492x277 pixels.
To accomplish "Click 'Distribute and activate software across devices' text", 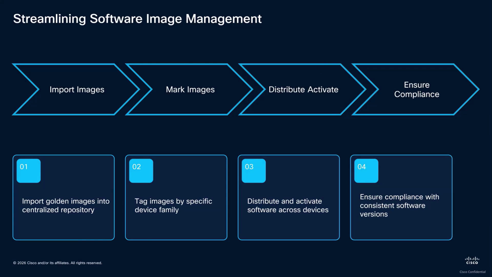I will [288, 205].
